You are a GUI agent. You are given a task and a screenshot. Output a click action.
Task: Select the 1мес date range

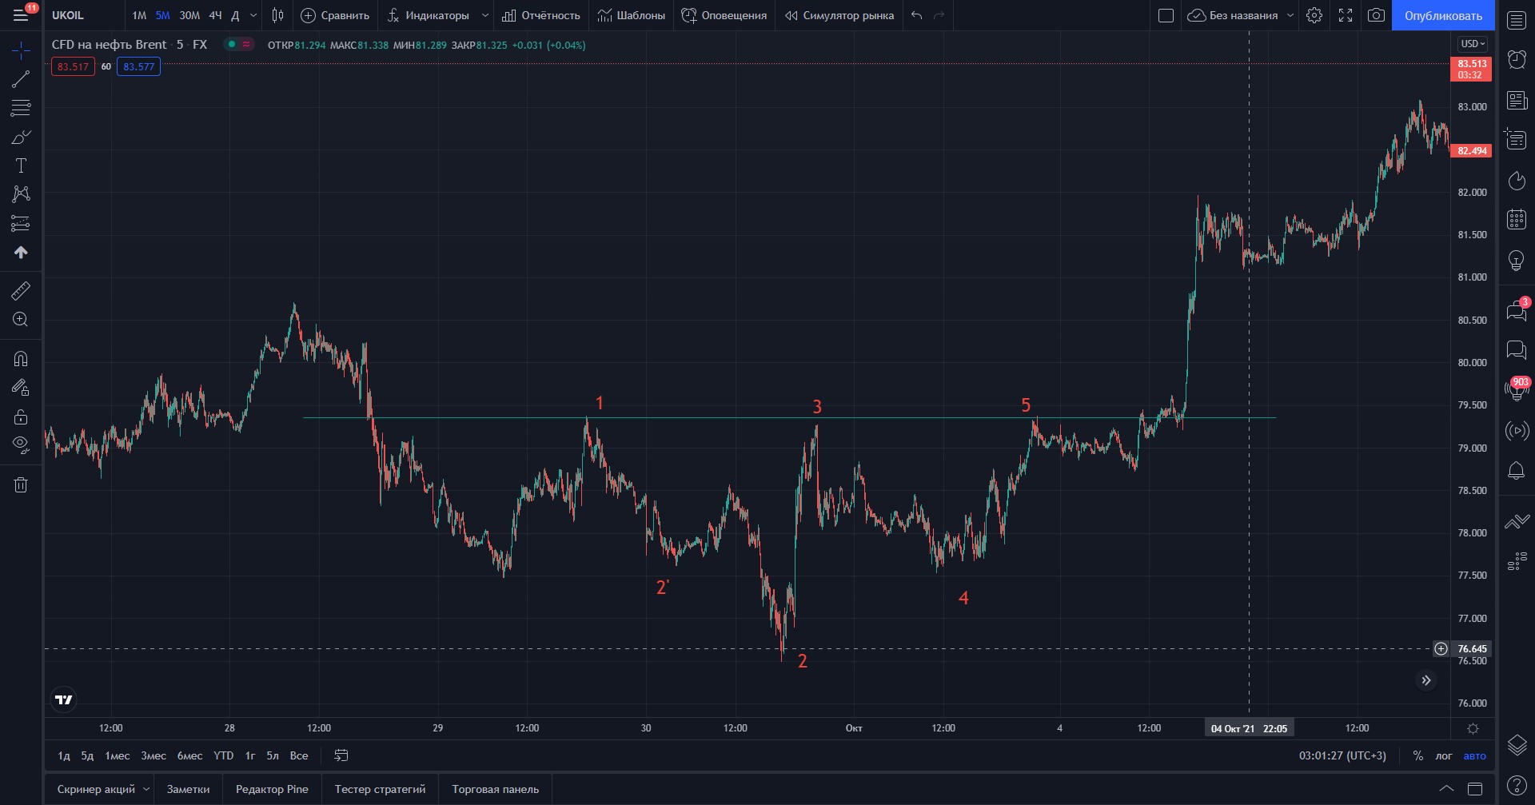117,755
